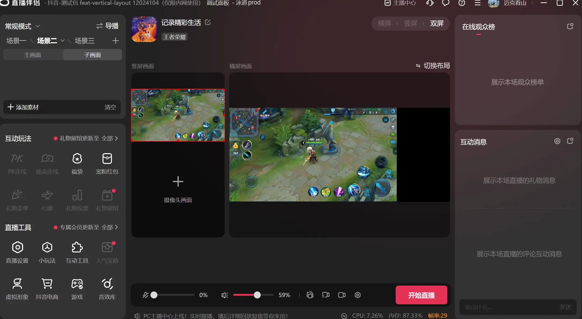Viewport: 582px width, 319px height.
Task: Pop out the 互动消息 panel
Action: click(x=570, y=141)
